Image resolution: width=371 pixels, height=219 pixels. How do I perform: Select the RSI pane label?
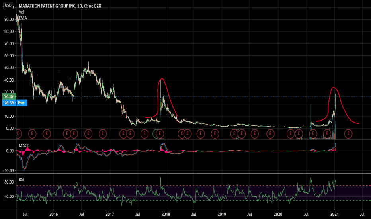point(21,180)
